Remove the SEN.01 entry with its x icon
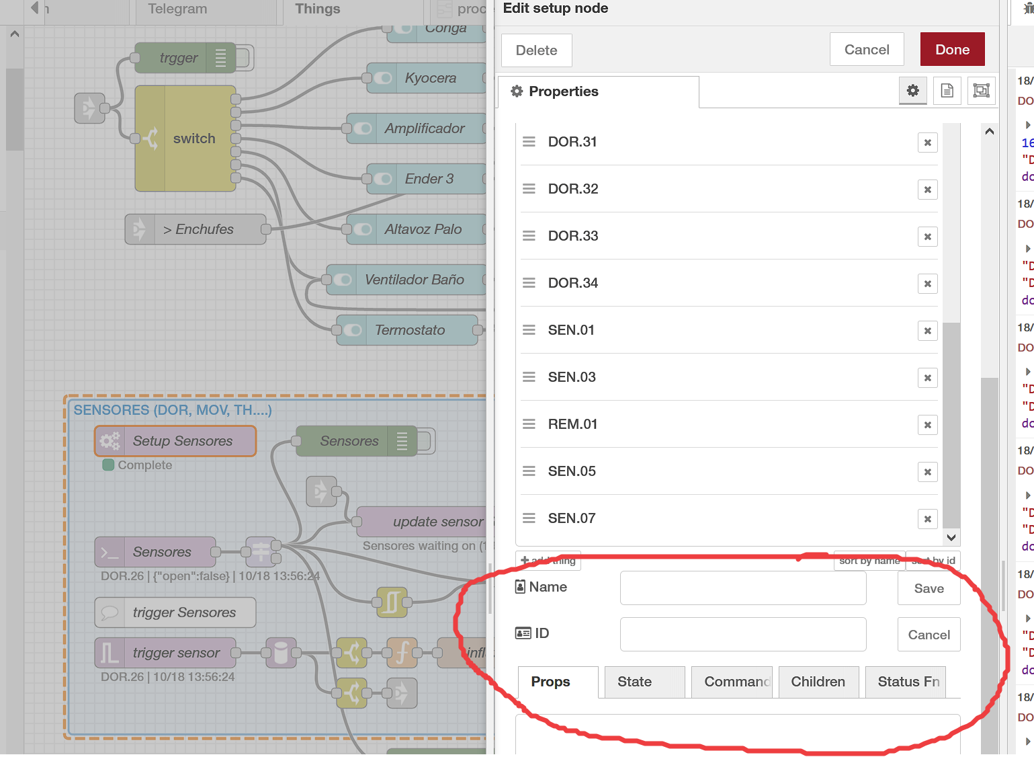This screenshot has width=1034, height=757. 927,330
